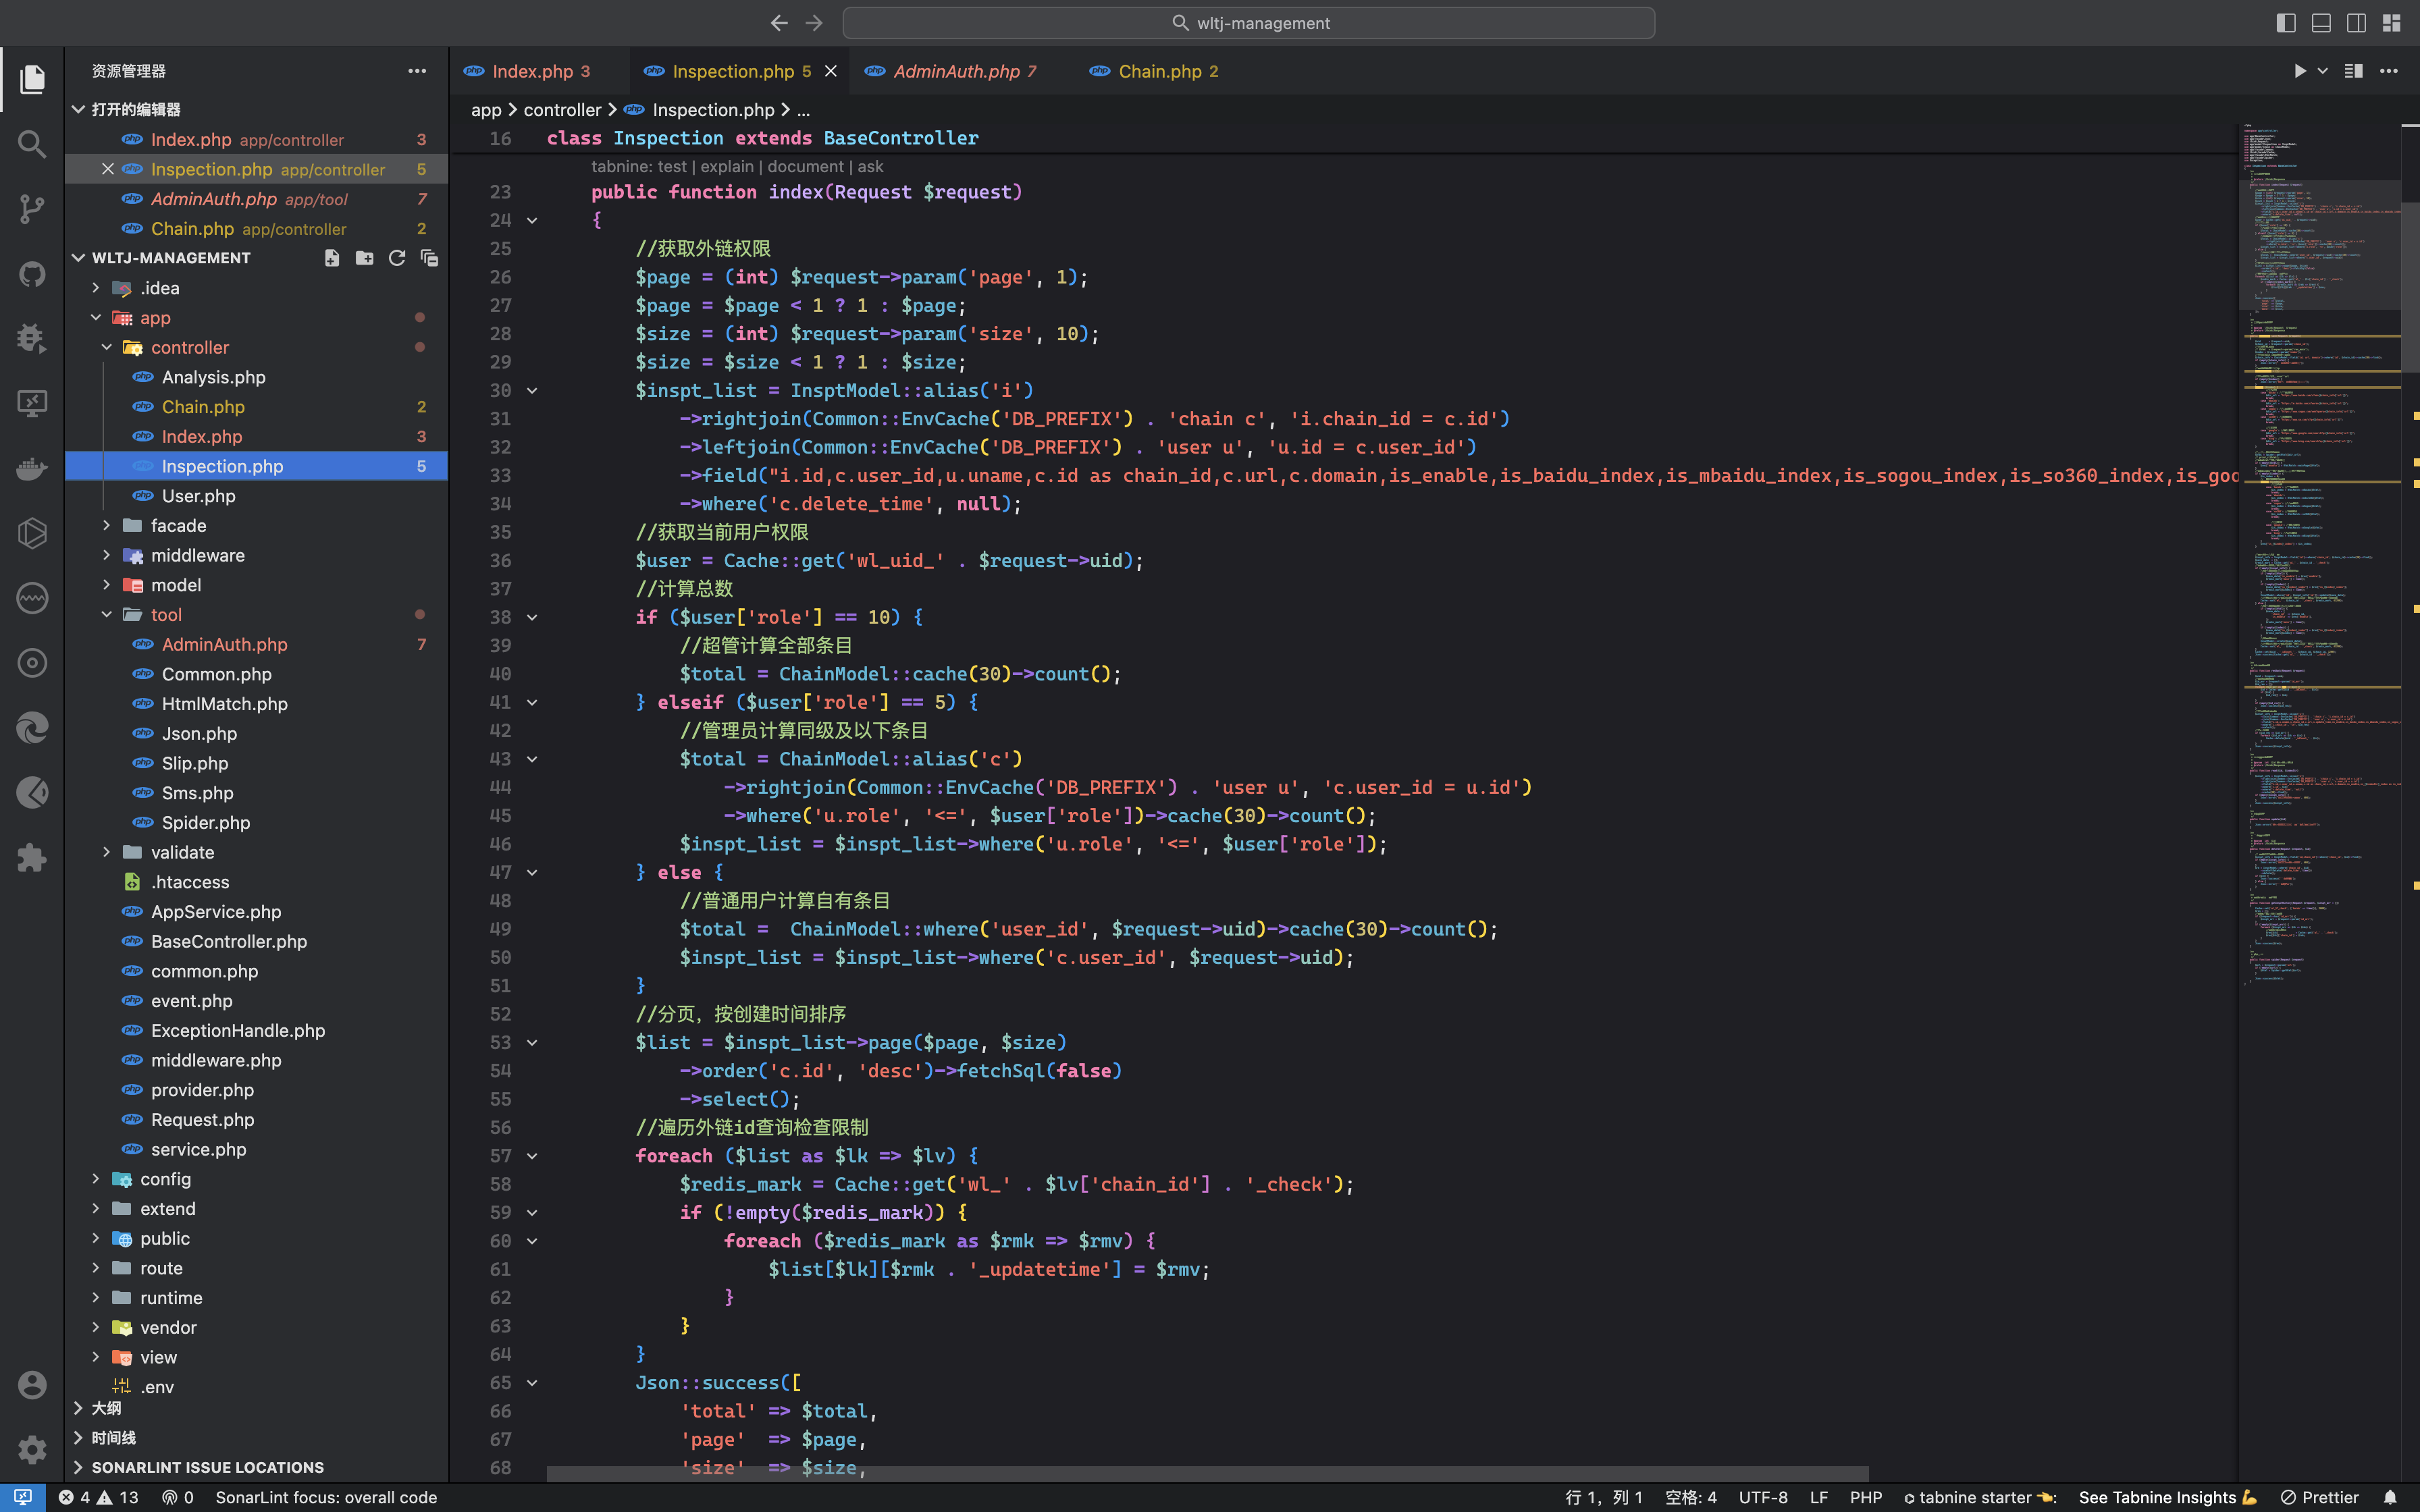This screenshot has width=2420, height=1512.
Task: Open the Search view in activity bar
Action: click(32, 144)
